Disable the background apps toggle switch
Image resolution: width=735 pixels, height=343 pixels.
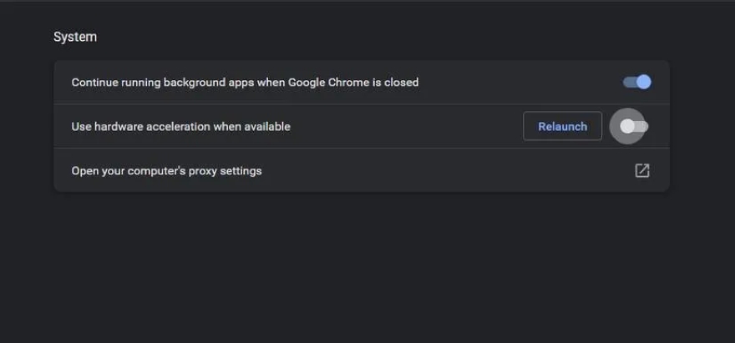pos(636,82)
